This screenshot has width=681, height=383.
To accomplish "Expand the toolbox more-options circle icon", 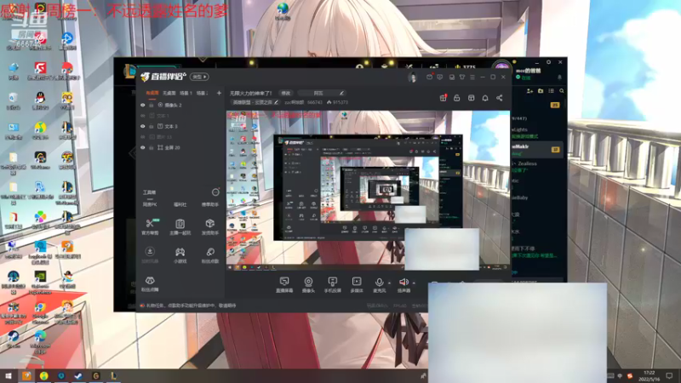I will [x=215, y=192].
